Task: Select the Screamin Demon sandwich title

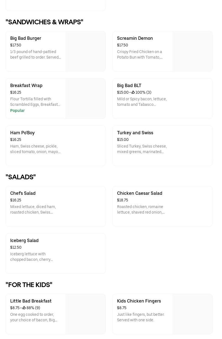Action: pyautogui.click(x=135, y=38)
